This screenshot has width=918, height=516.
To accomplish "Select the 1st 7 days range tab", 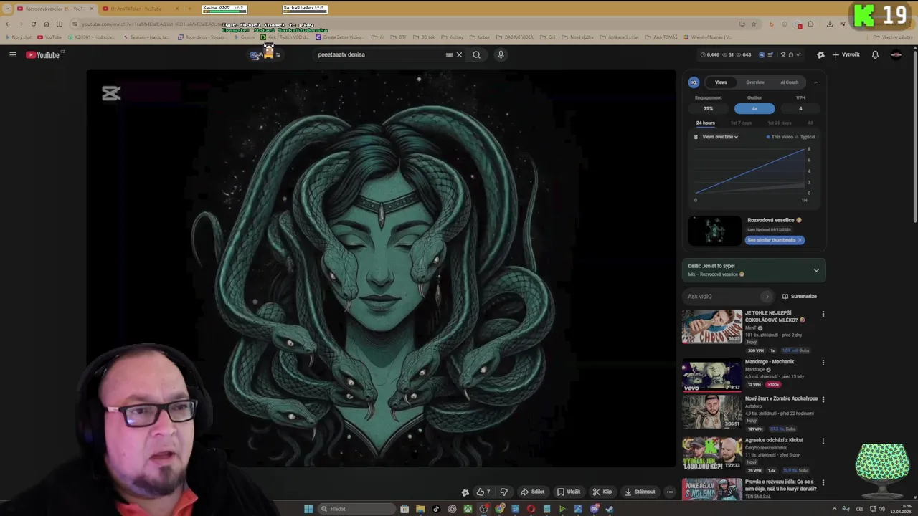I will coord(741,123).
